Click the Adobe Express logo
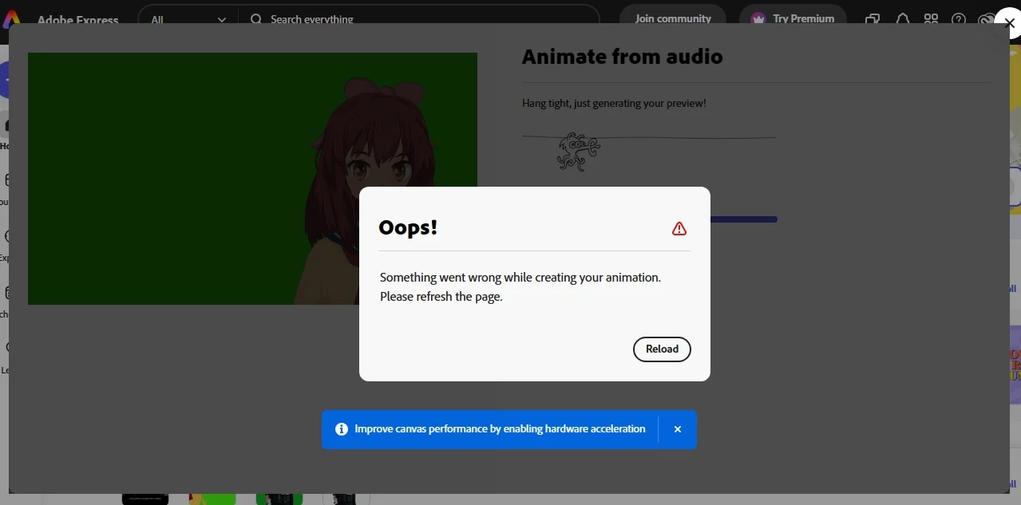The width and height of the screenshot is (1021, 505). click(x=12, y=19)
